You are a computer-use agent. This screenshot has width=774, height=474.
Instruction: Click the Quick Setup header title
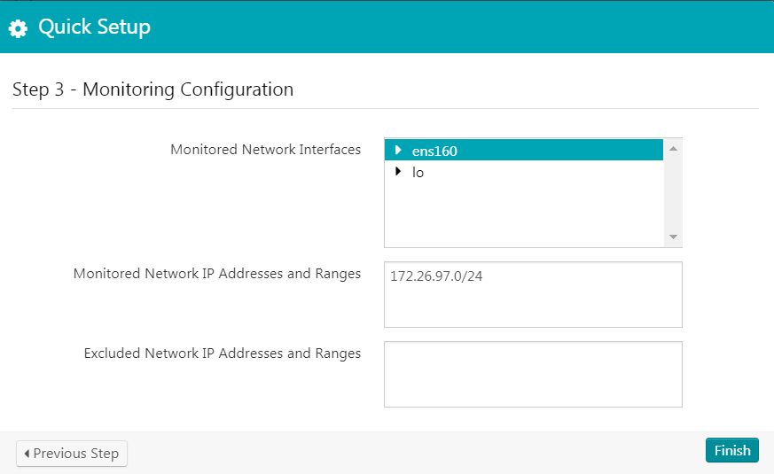pyautogui.click(x=94, y=27)
